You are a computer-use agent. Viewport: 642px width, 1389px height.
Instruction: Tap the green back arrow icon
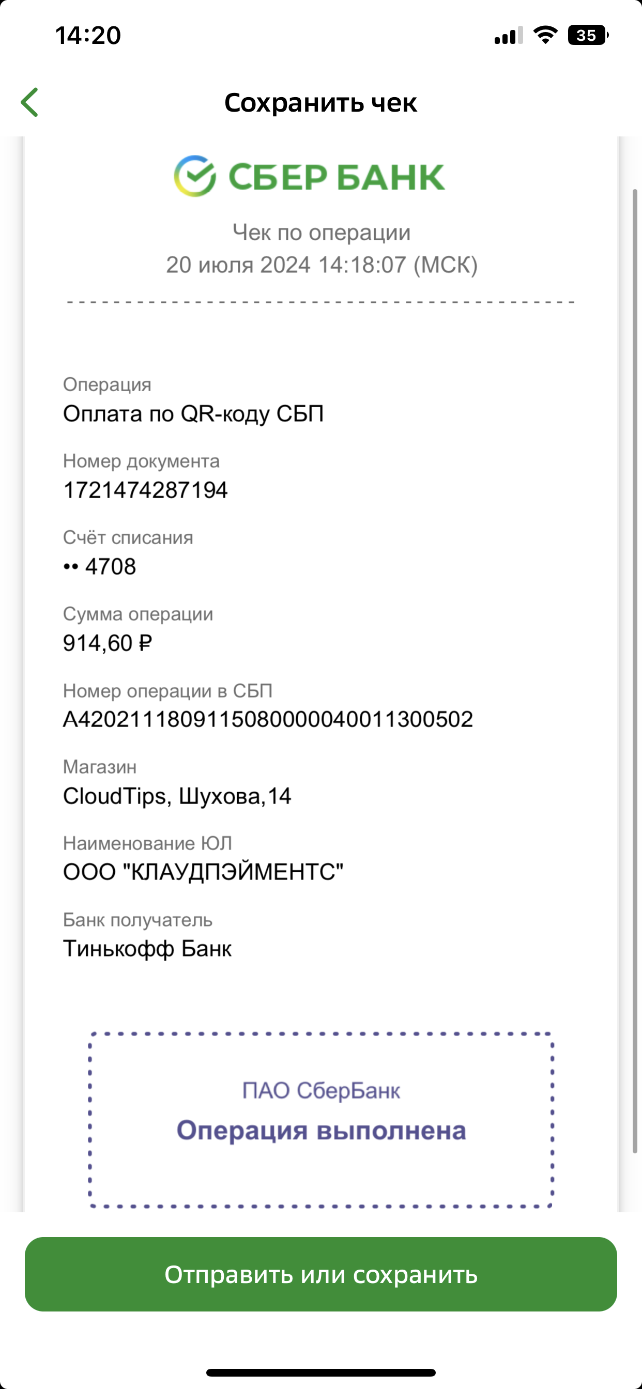click(29, 102)
